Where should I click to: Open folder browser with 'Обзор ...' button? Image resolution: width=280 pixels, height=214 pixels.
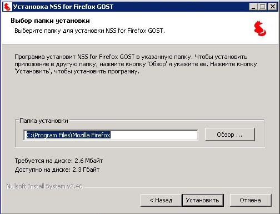click(x=230, y=135)
